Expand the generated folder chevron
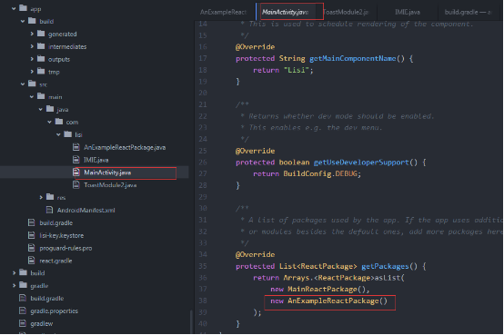 (32, 34)
